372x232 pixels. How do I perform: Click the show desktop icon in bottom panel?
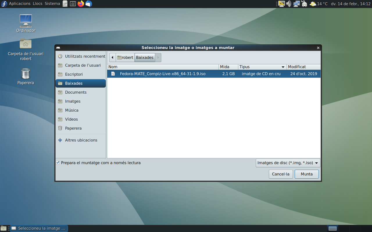[3, 228]
